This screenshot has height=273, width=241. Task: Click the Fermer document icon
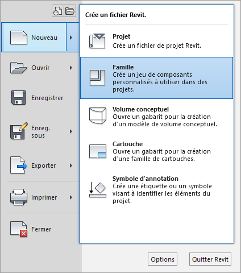tap(19, 229)
